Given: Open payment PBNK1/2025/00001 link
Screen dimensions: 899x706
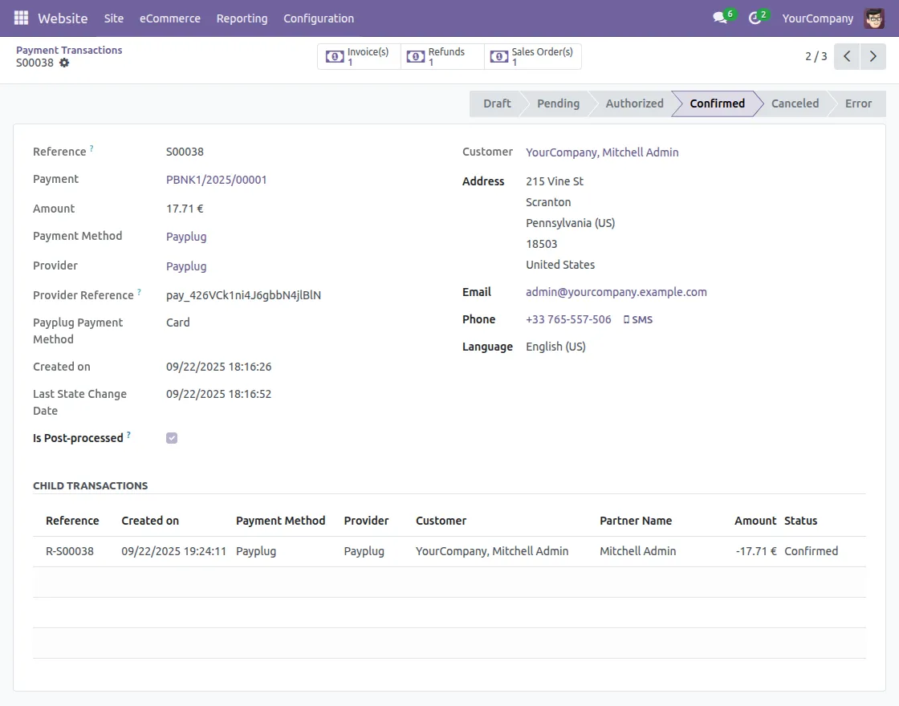Looking at the screenshot, I should pyautogui.click(x=217, y=180).
